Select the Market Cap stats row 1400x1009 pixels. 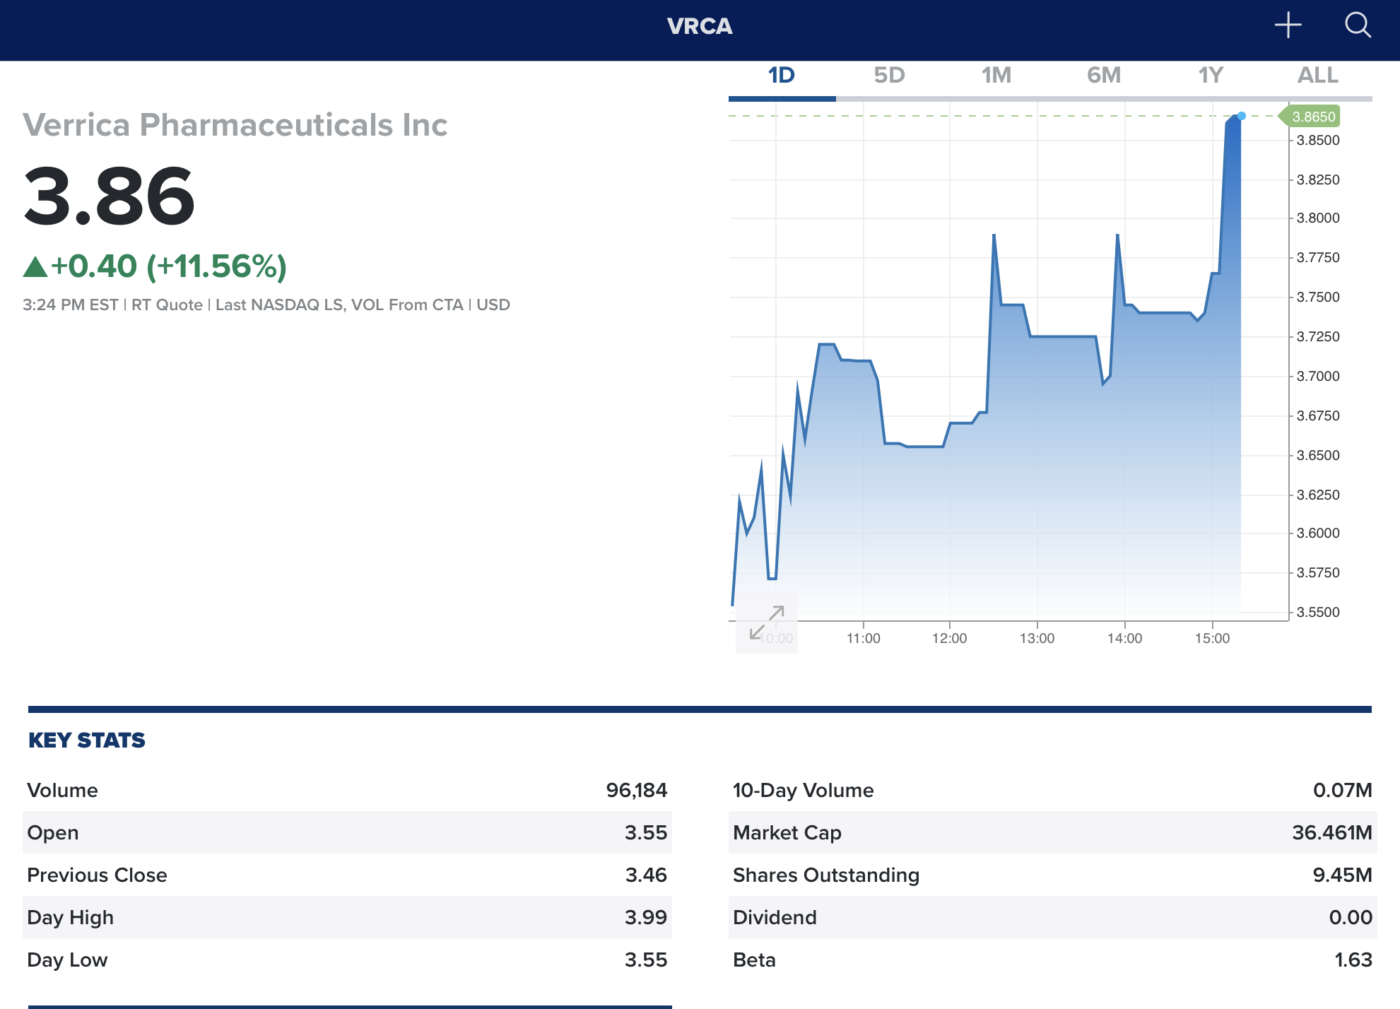pos(1052,832)
